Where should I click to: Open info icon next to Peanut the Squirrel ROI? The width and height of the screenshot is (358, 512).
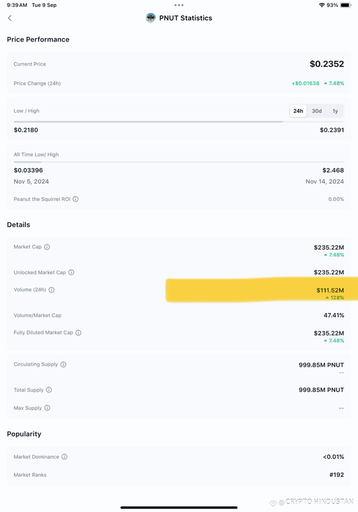[x=75, y=199]
